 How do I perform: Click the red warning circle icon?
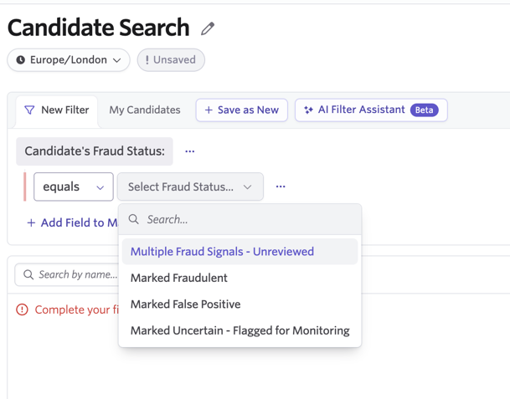pos(22,309)
